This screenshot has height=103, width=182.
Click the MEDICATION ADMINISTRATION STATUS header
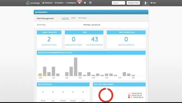tap(91, 53)
